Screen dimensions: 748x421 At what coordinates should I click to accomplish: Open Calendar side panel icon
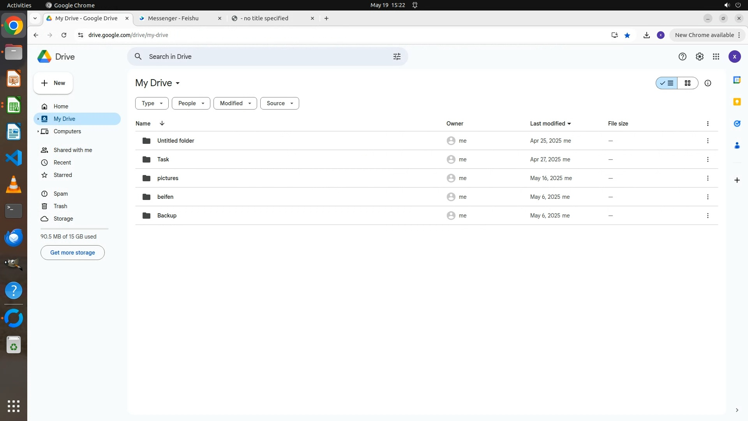pos(737,80)
